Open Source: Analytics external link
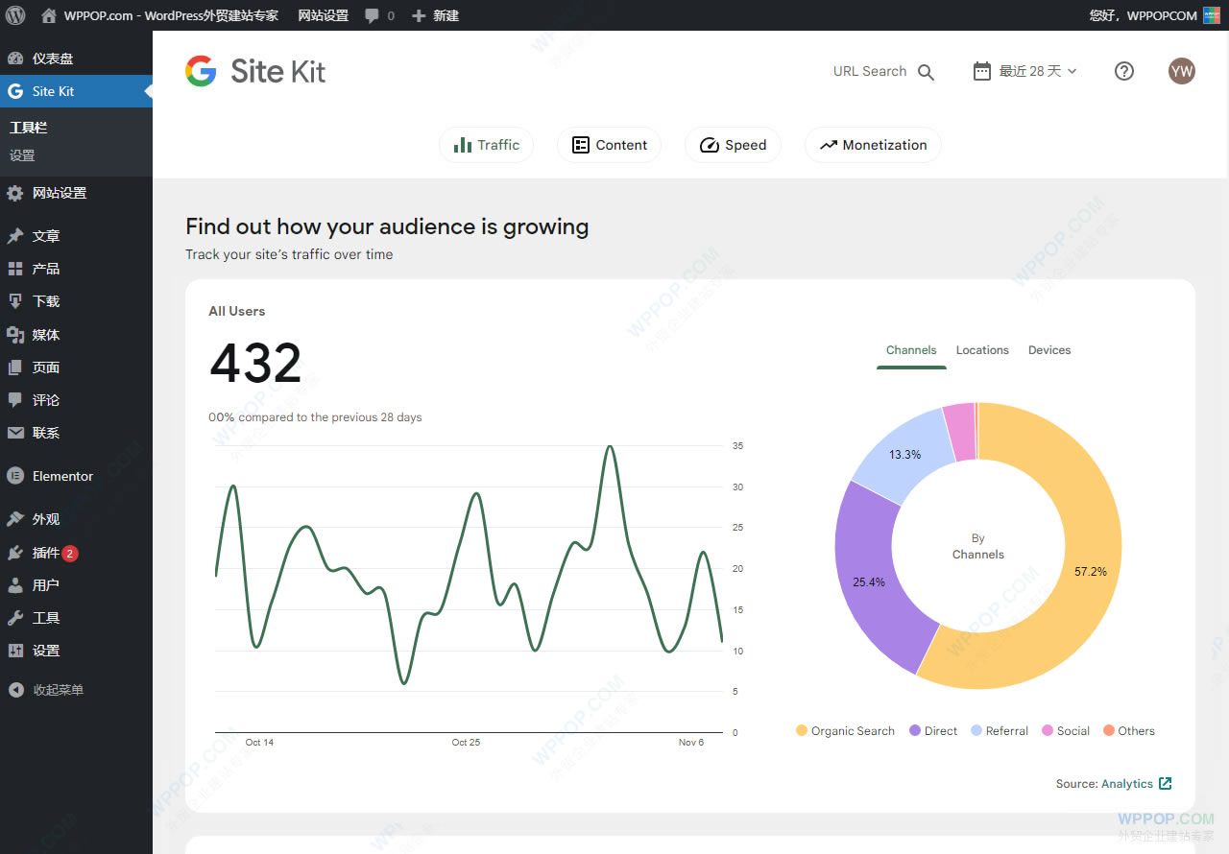This screenshot has height=854, width=1229. [1114, 784]
